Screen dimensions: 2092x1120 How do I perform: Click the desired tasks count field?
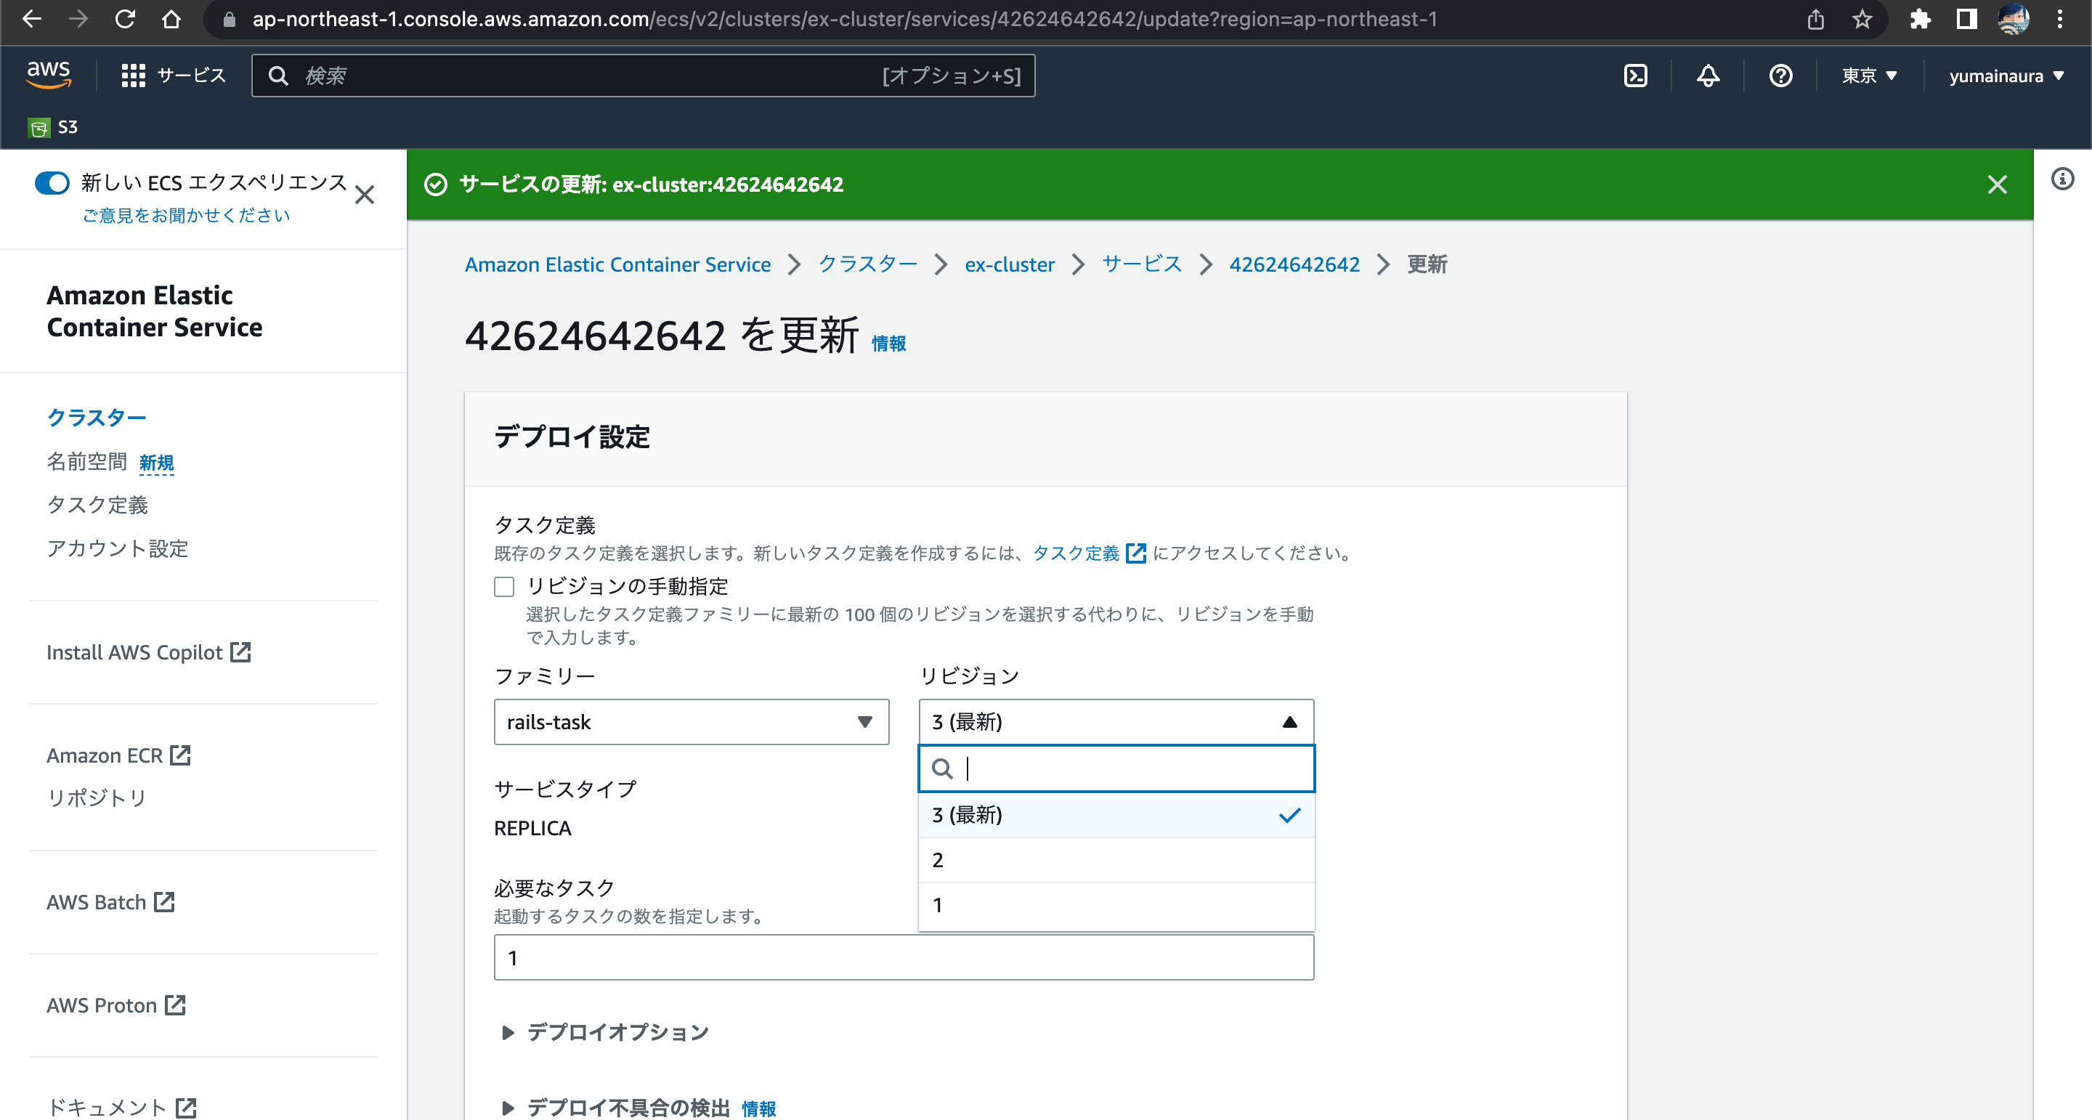[x=904, y=957]
